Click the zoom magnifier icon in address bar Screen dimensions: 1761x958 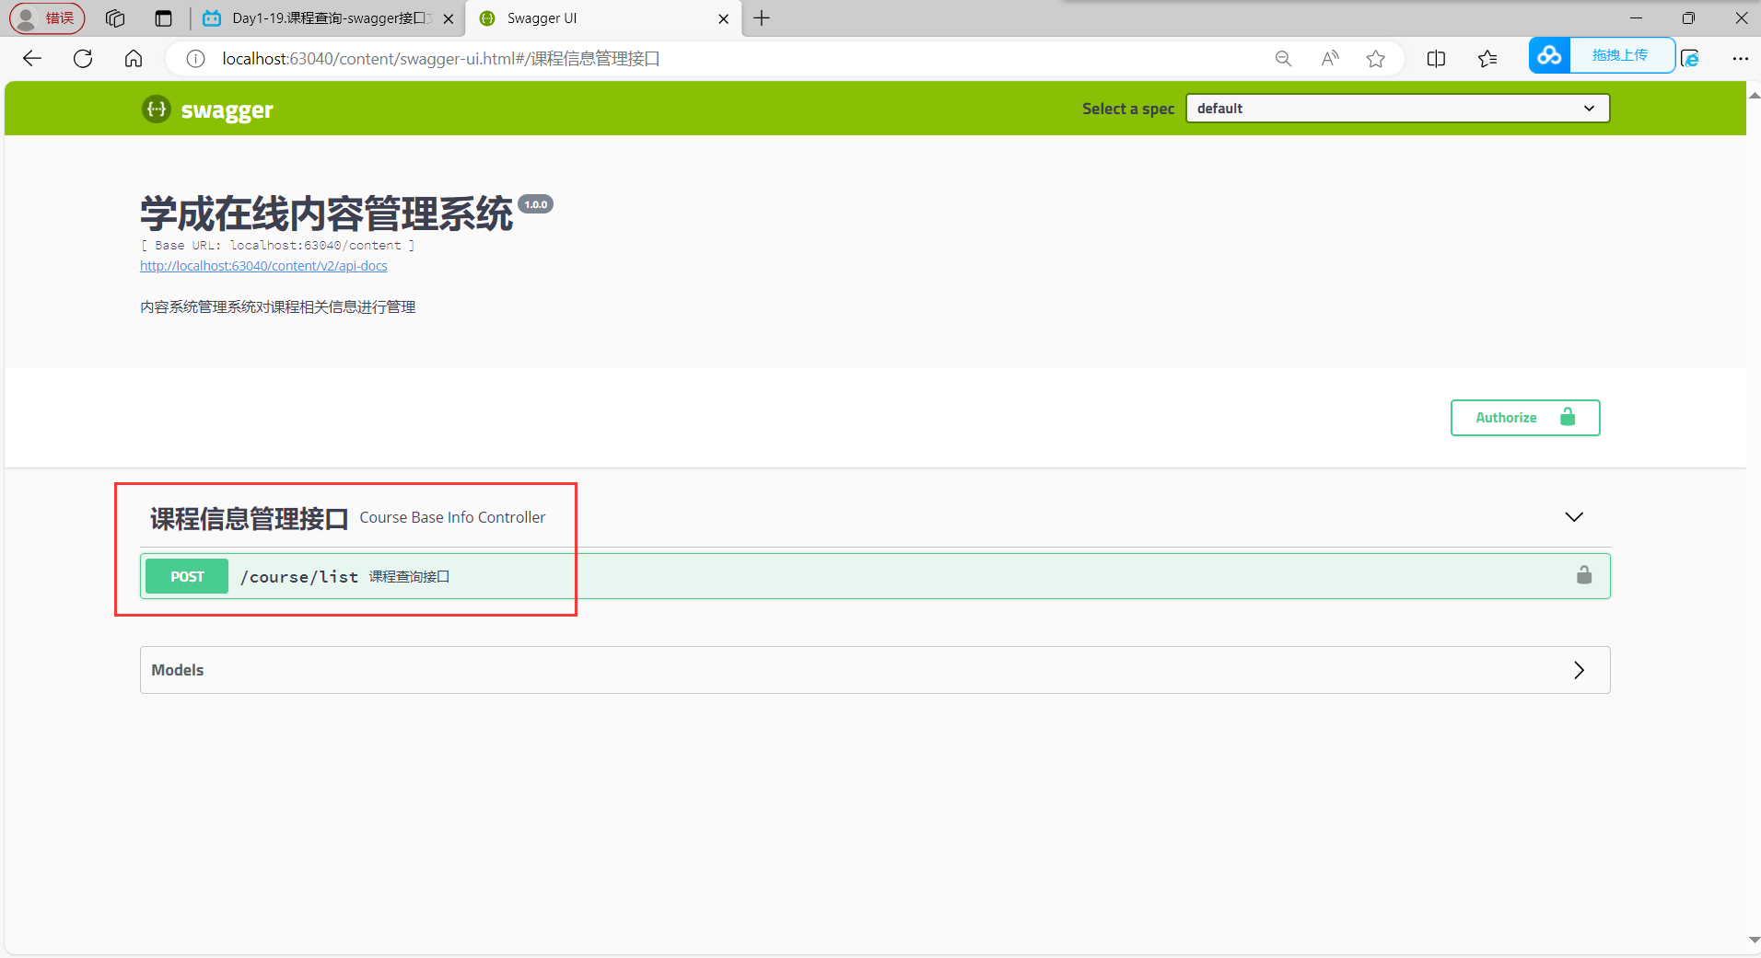coord(1283,59)
